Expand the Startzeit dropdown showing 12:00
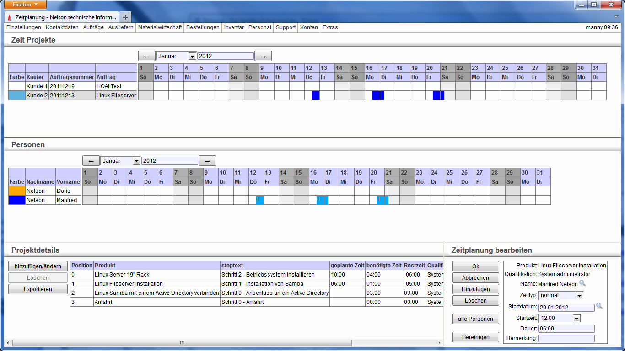Screen dimensions: 625x351 pos(577,319)
